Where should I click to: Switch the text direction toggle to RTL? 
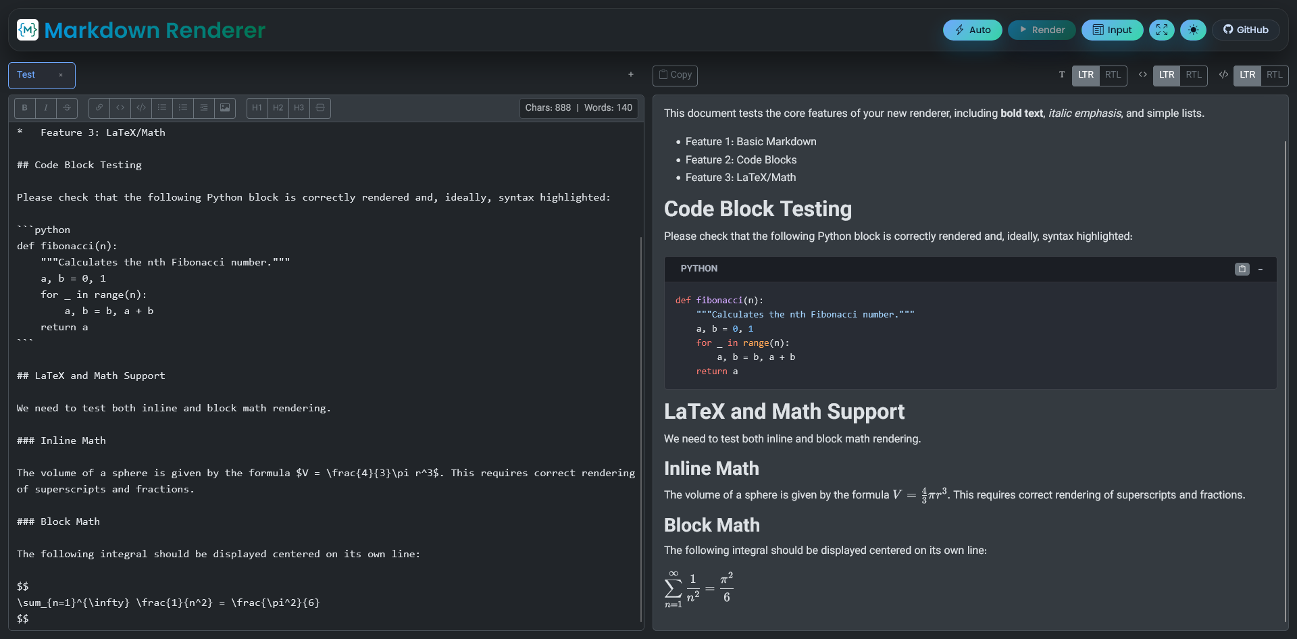coord(1113,75)
